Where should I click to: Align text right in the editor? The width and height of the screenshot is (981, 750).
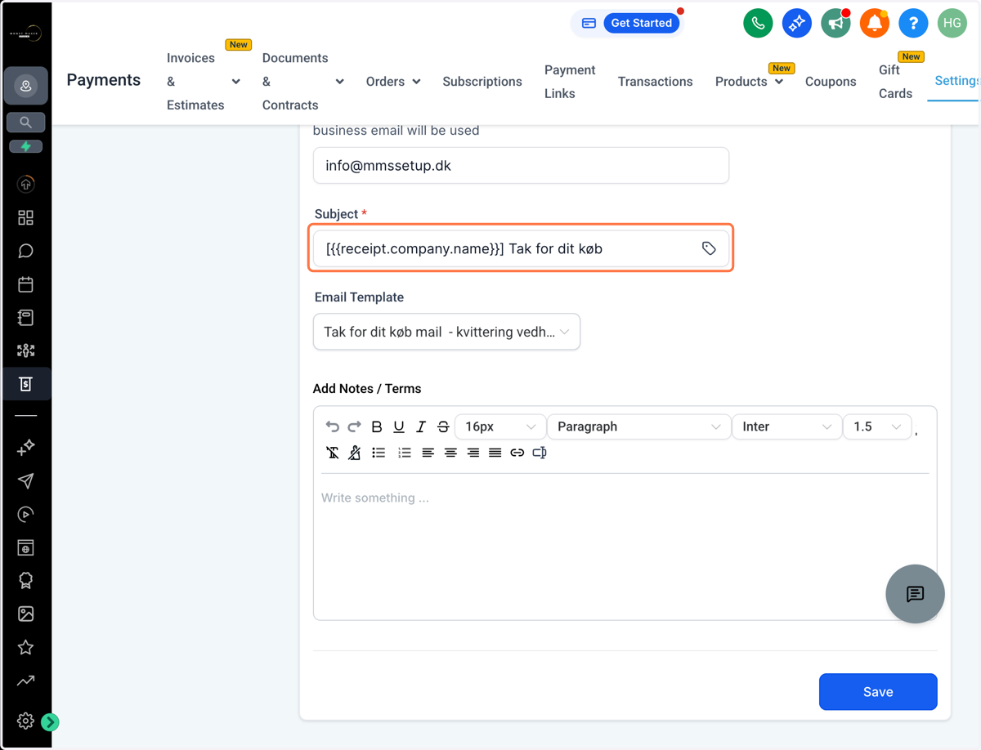pos(473,453)
